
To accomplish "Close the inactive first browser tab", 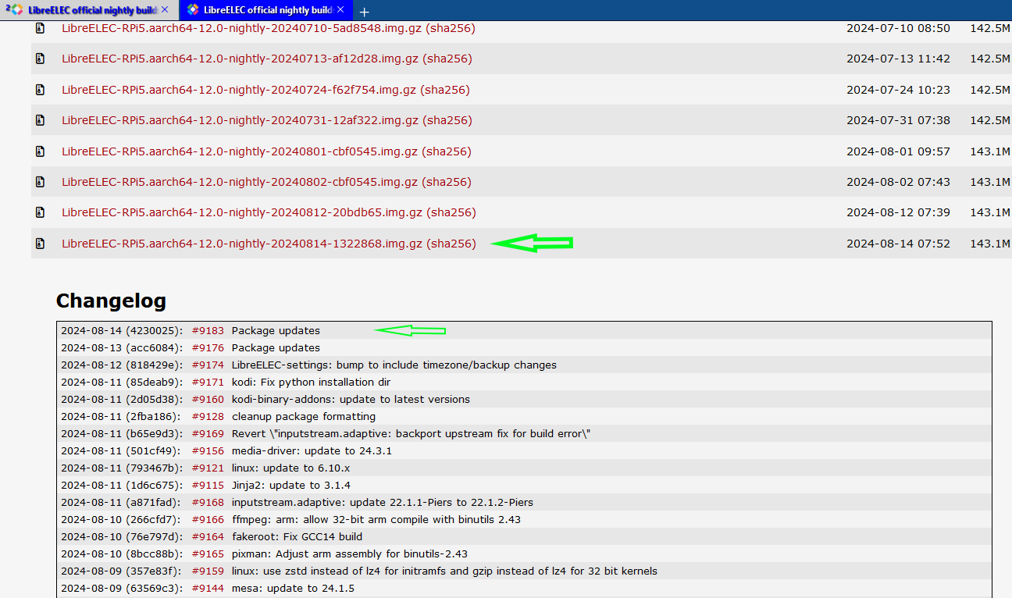I will point(164,9).
